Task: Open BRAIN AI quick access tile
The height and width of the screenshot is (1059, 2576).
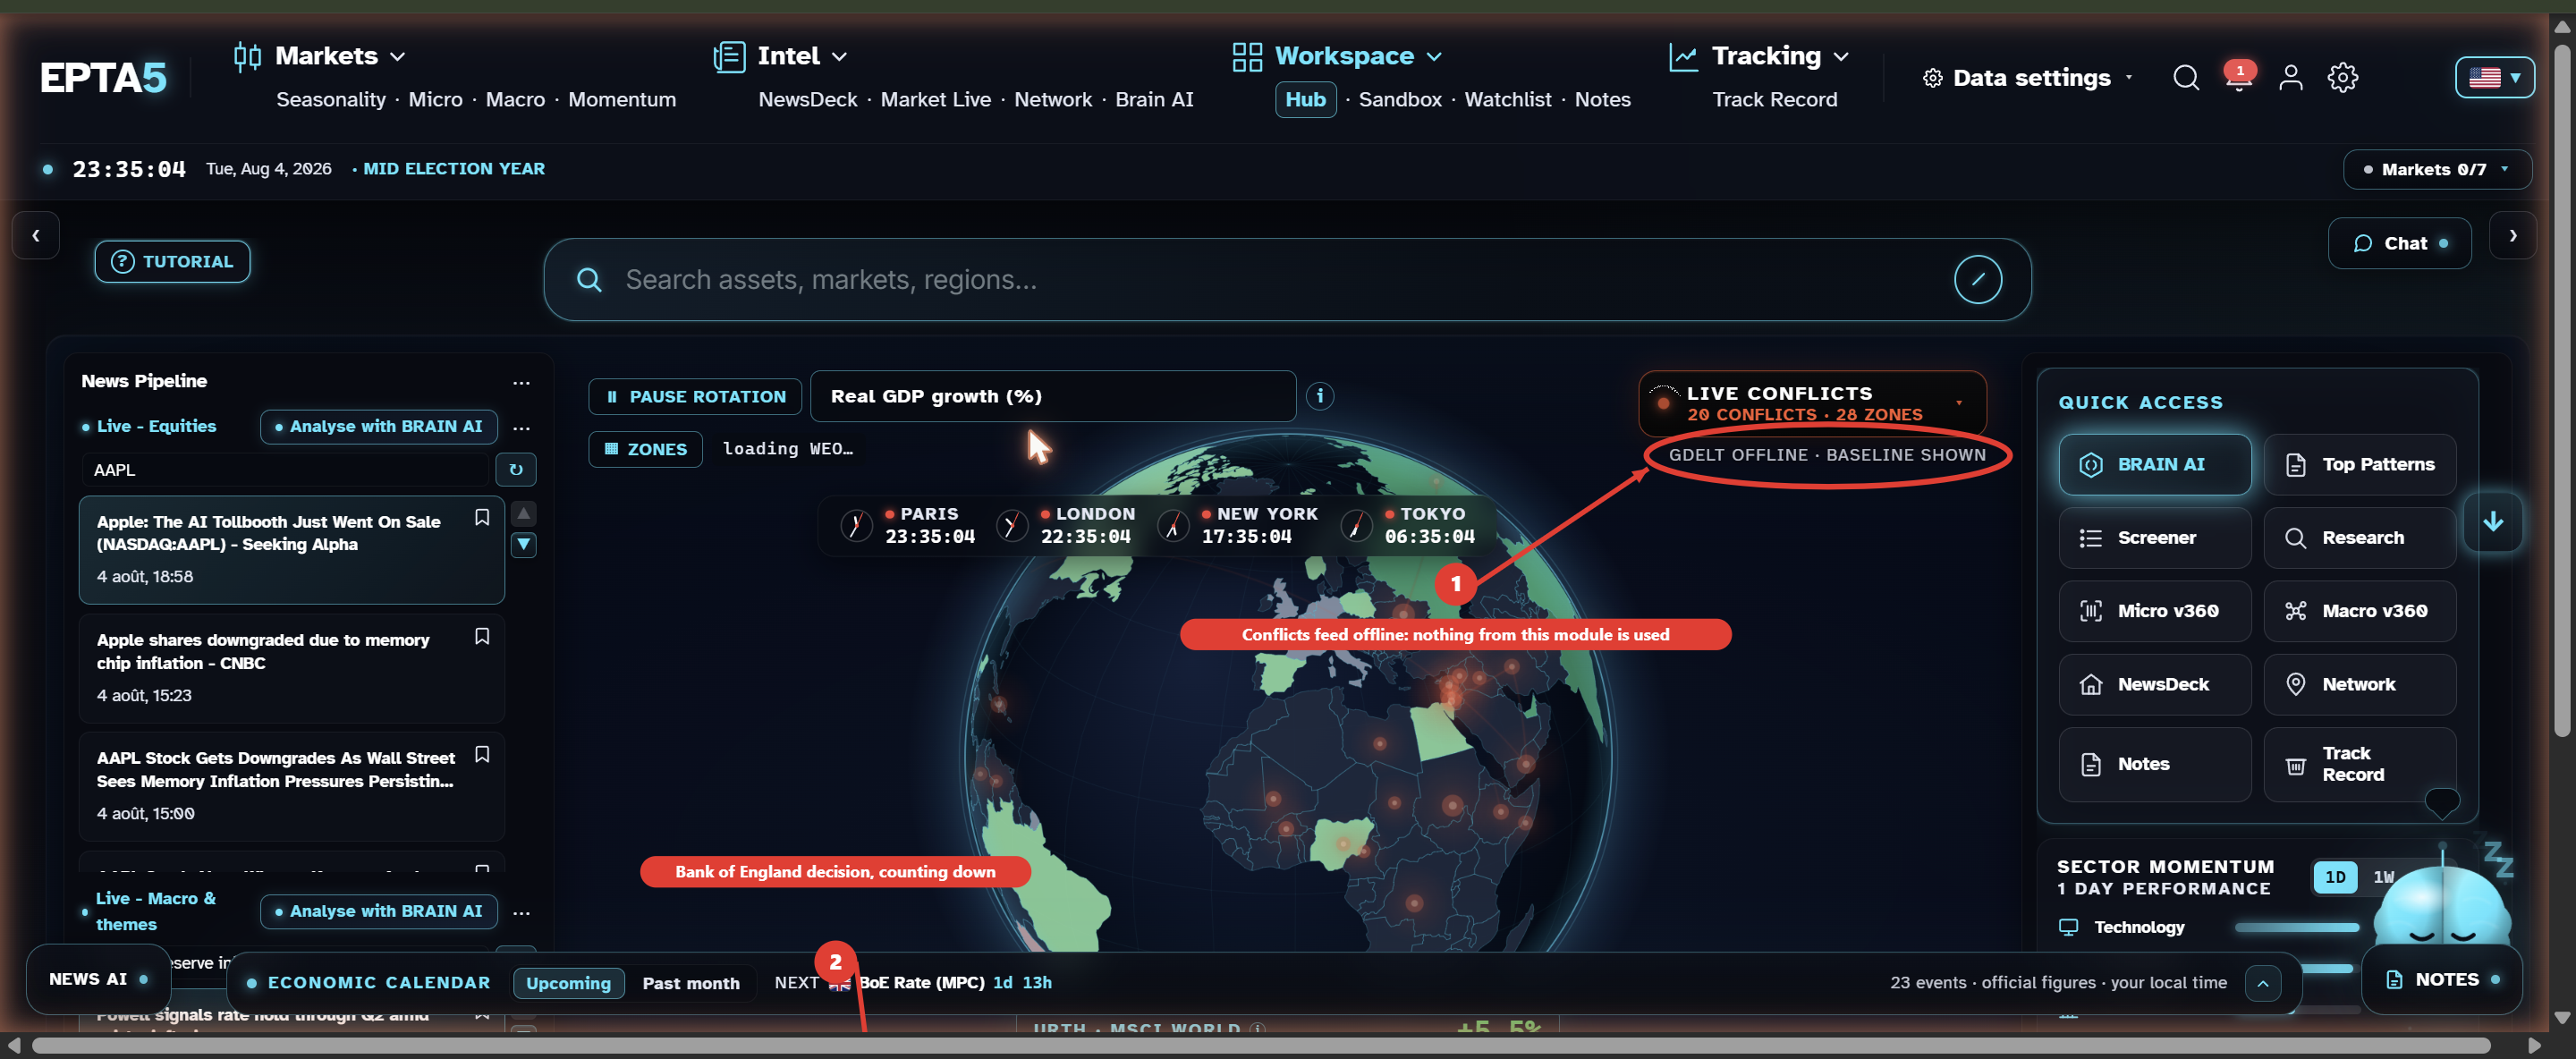Action: (2155, 465)
